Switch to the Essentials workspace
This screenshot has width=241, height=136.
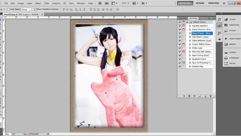(185, 3)
